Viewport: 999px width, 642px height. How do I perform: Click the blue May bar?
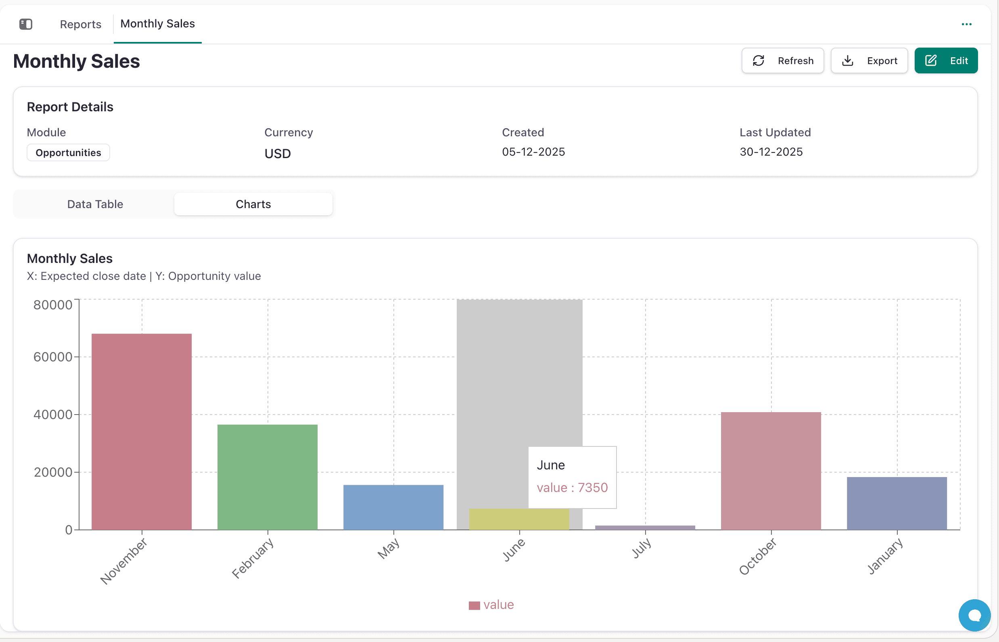(x=393, y=507)
